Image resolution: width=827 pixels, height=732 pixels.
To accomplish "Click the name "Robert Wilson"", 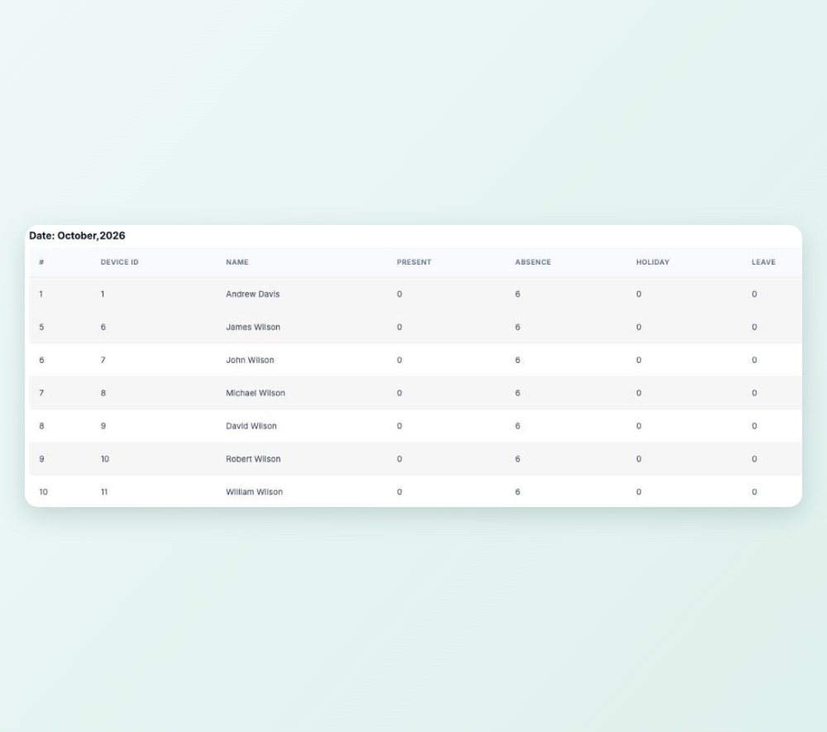I will click(253, 459).
